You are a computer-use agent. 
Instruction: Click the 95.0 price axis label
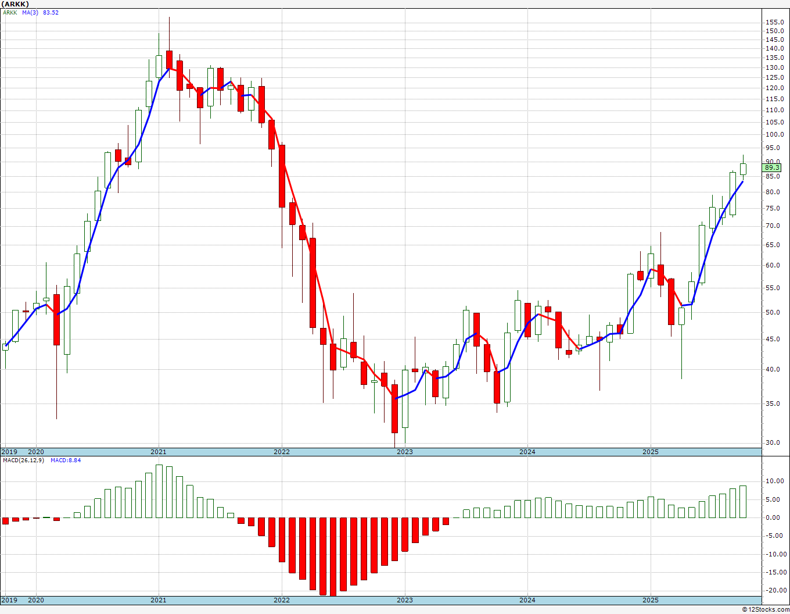[x=774, y=148]
